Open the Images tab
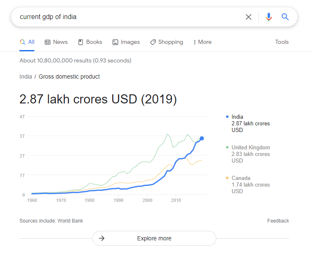 pyautogui.click(x=126, y=42)
